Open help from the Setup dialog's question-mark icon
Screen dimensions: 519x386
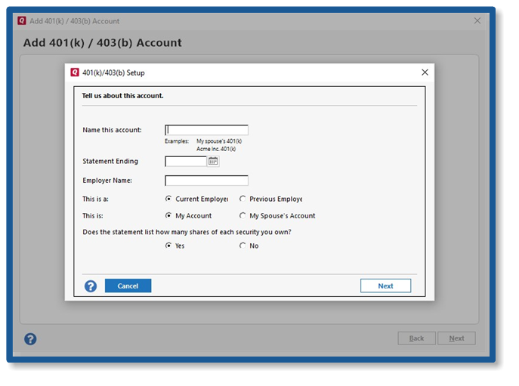91,286
